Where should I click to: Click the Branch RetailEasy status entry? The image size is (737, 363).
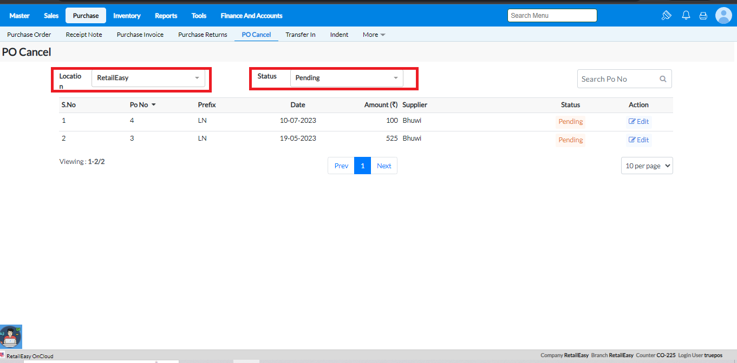(612, 355)
